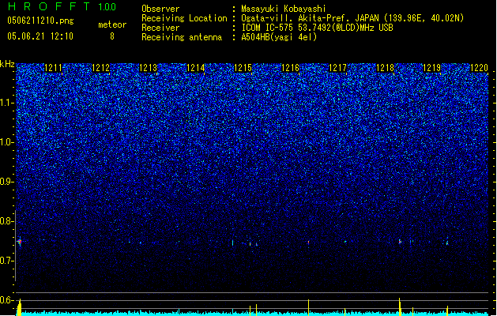Click the 1211 time label
The width and height of the screenshot is (497, 316).
pos(53,68)
